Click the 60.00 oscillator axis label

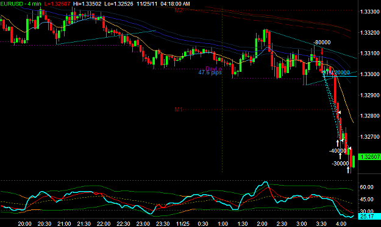(366, 187)
